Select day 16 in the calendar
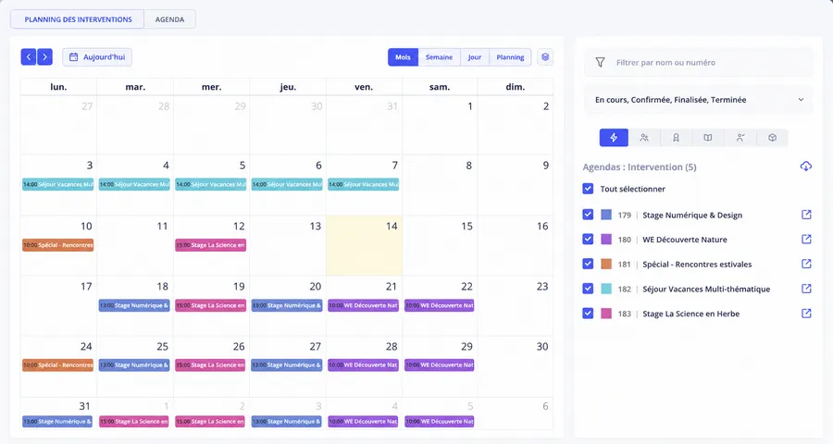This screenshot has height=444, width=833. [x=516, y=245]
